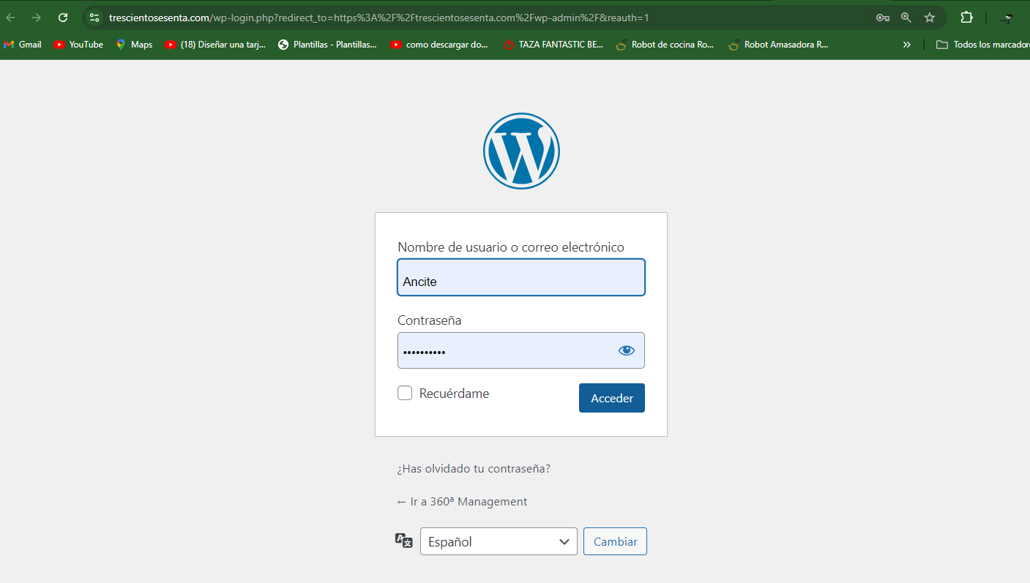Open the Español language dropdown
Viewport: 1030px width, 583px height.
[x=499, y=541]
